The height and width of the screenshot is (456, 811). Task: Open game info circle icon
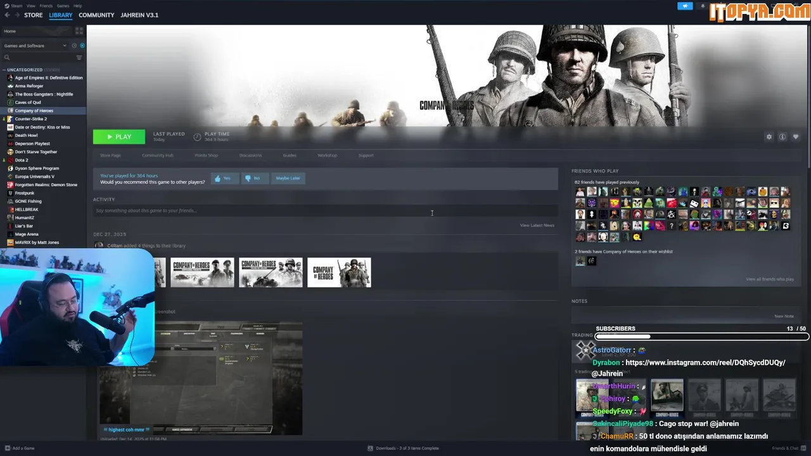[x=782, y=137]
